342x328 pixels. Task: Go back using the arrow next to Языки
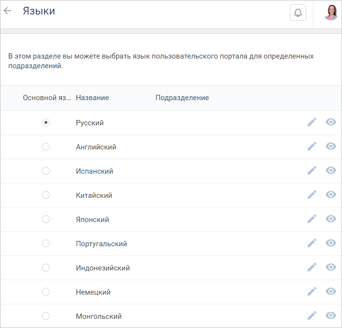(x=7, y=11)
